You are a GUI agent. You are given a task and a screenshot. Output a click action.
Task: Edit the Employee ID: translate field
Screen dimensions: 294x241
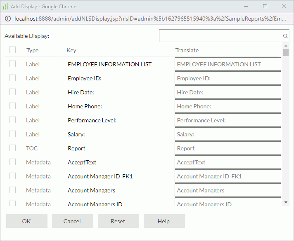(228, 78)
